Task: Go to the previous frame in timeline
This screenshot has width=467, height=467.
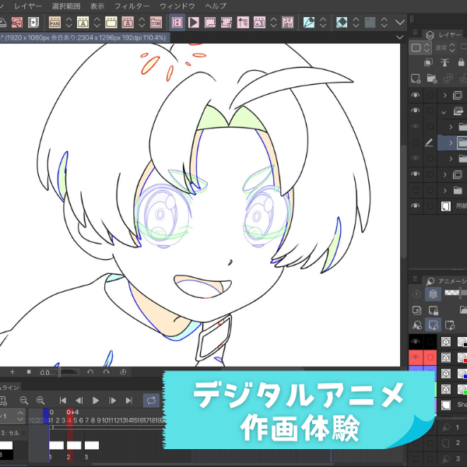Action: (79, 400)
